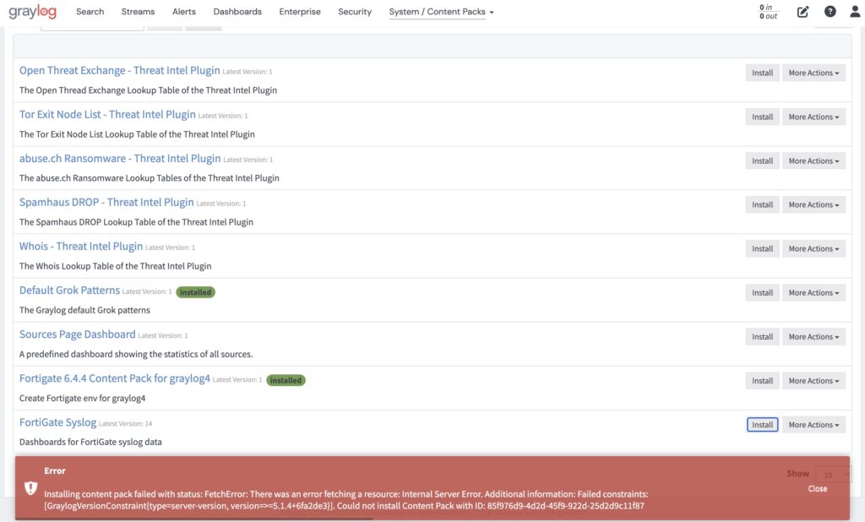This screenshot has height=522, width=865.
Task: Select the 'Error' heading in notification
Action: tap(55, 470)
